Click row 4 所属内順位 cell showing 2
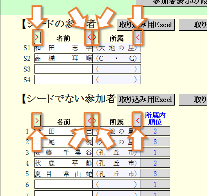 tap(155, 163)
